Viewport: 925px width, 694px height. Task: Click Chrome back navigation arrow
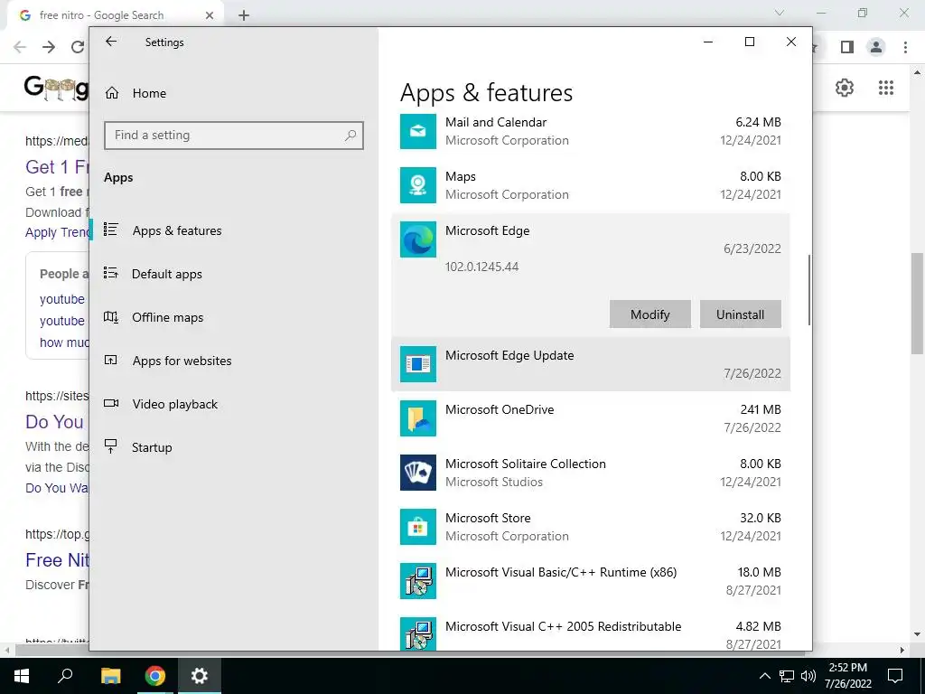coord(20,47)
